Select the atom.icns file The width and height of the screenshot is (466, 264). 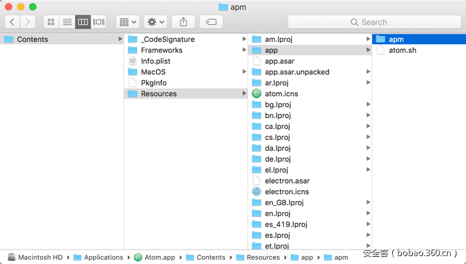(281, 94)
